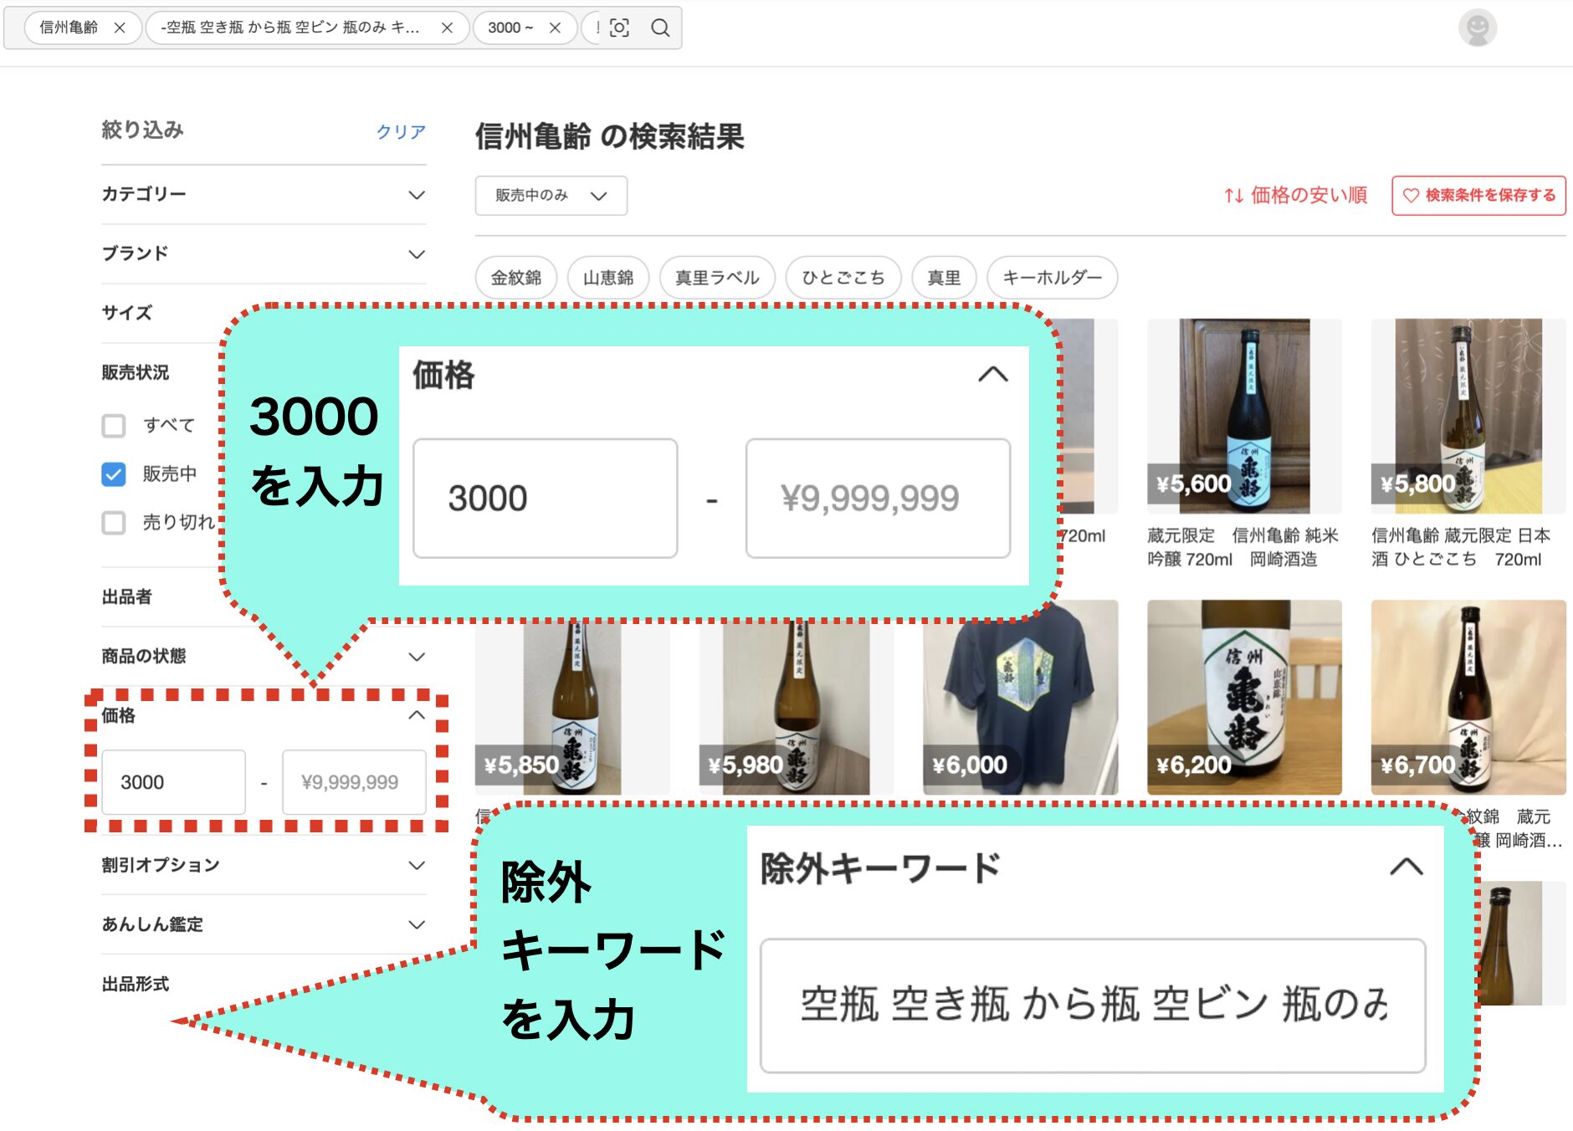Sort by 価格の安い順
This screenshot has height=1131, width=1573.
(x=1295, y=195)
